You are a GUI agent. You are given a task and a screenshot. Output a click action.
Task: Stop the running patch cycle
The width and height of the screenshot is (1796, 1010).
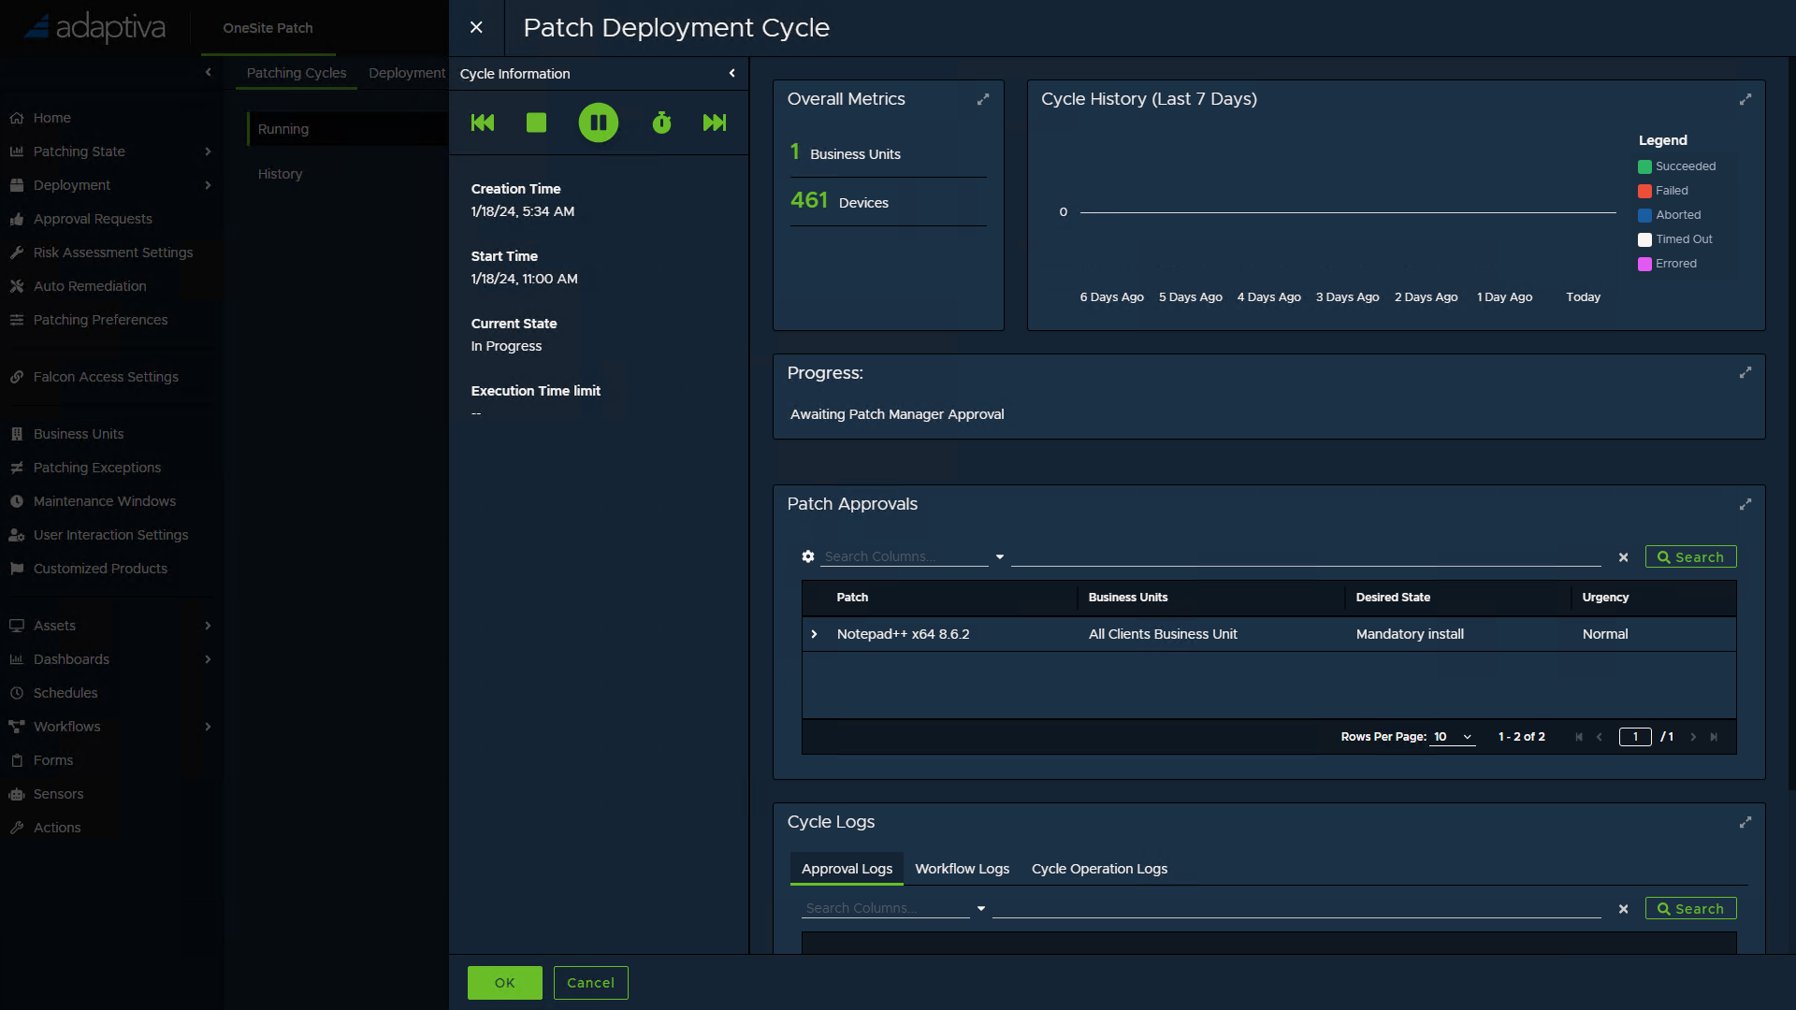536,123
